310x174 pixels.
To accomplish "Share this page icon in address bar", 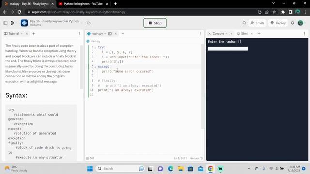I will pyautogui.click(x=267, y=12).
